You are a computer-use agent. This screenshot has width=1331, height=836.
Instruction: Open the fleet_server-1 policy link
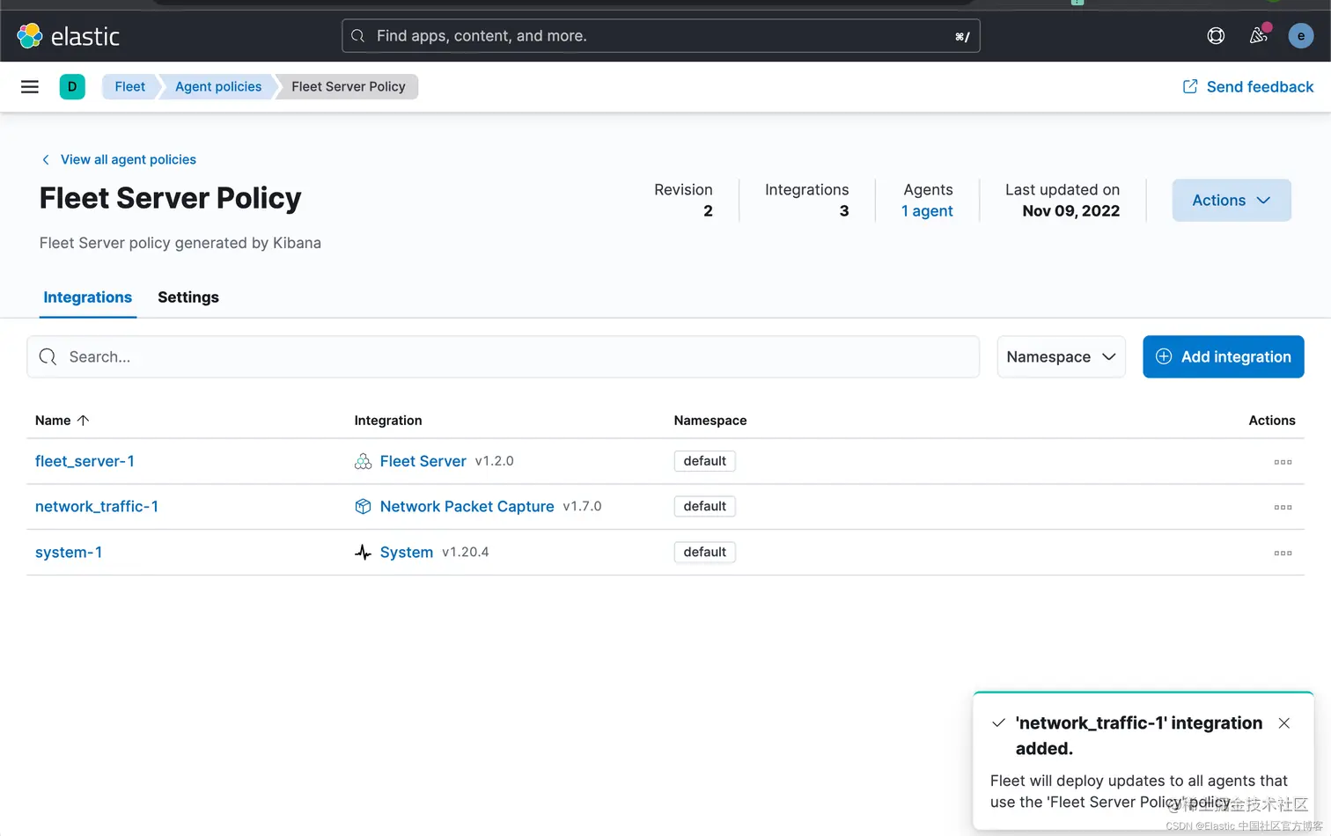(85, 461)
